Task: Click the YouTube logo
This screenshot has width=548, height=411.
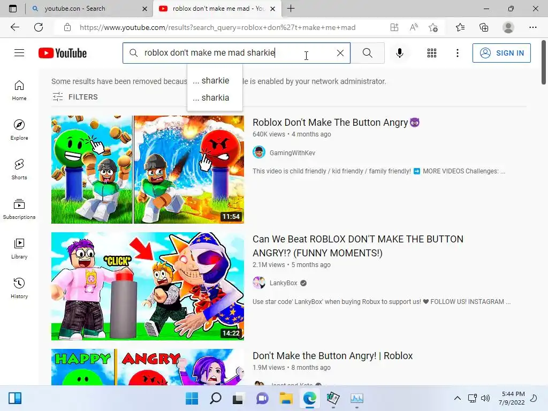Action: click(x=63, y=53)
